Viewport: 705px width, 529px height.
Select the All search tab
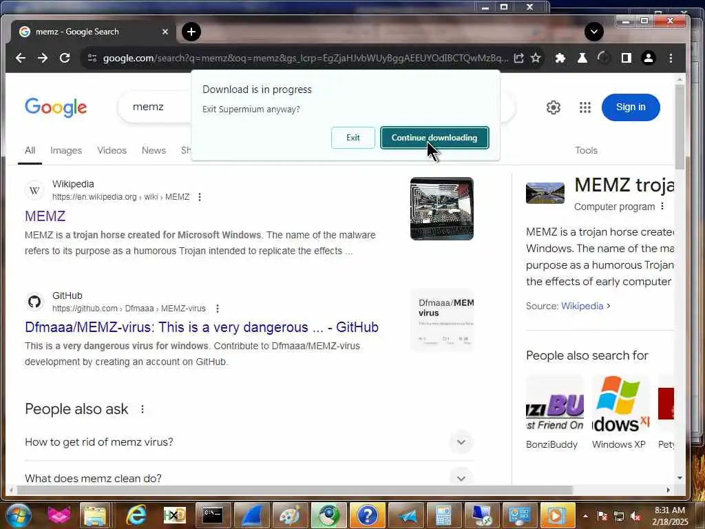30,150
